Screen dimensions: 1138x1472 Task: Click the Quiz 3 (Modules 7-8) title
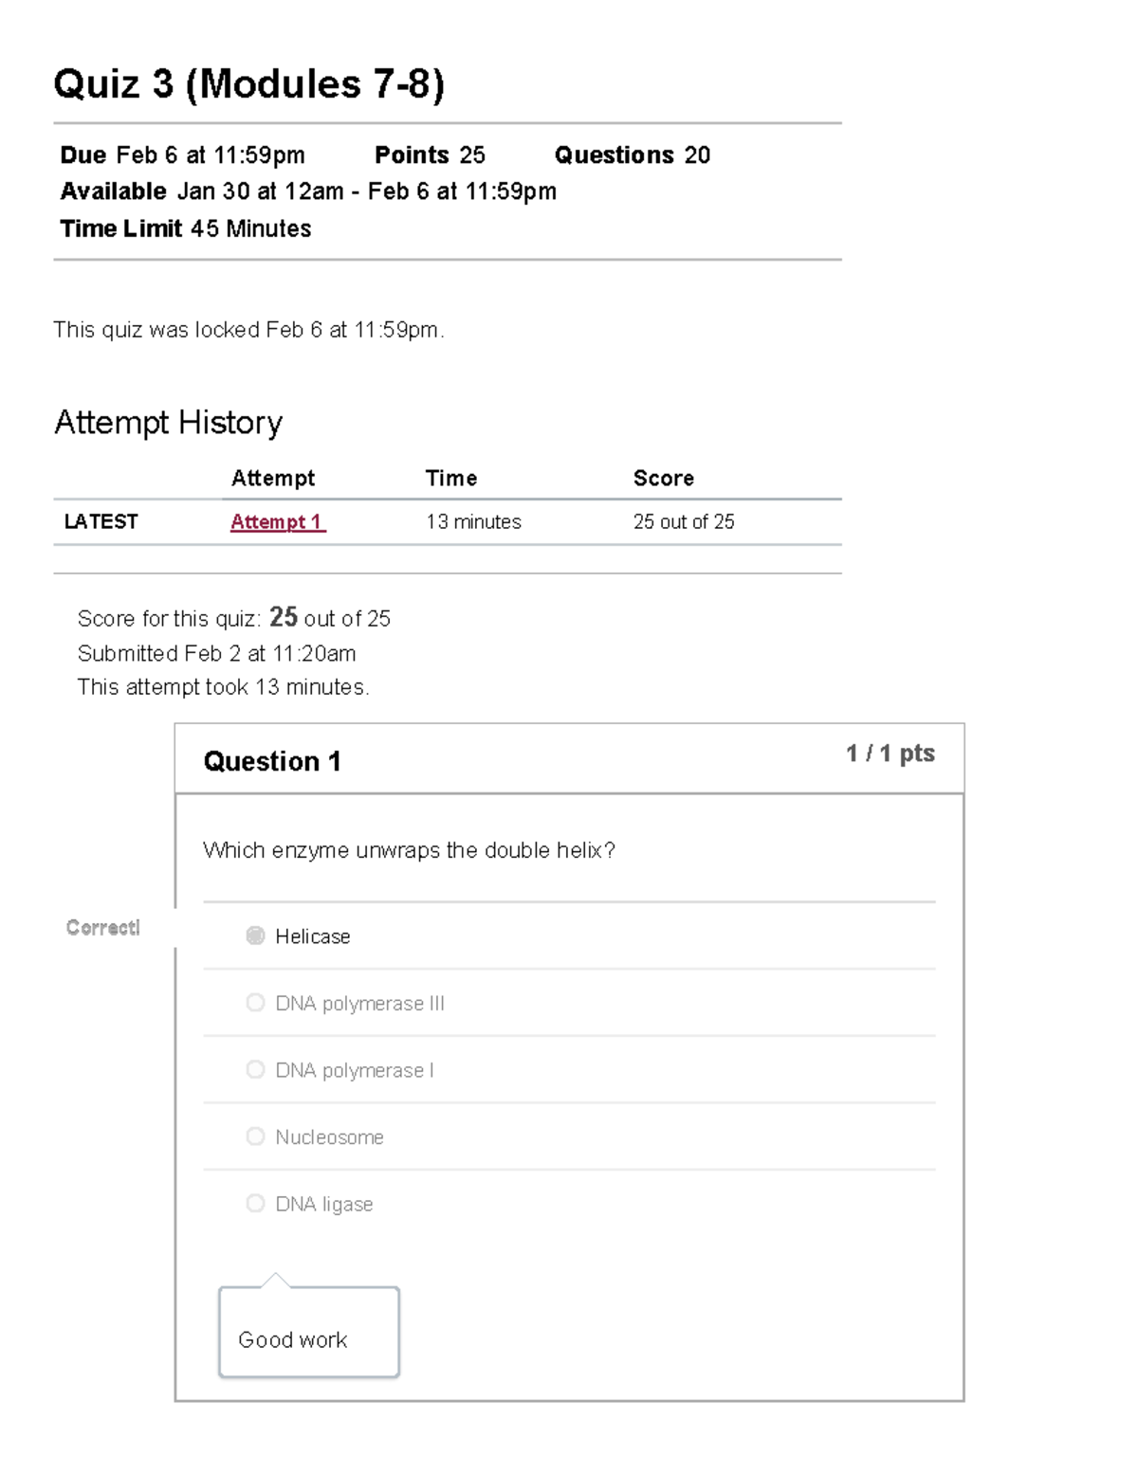coord(248,84)
